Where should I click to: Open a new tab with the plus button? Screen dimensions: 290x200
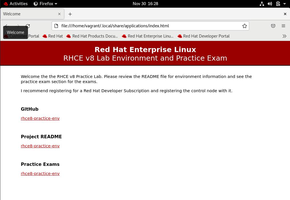[70, 14]
